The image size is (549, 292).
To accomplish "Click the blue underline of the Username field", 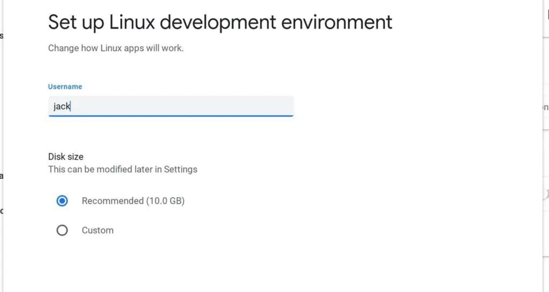I will click(x=171, y=116).
